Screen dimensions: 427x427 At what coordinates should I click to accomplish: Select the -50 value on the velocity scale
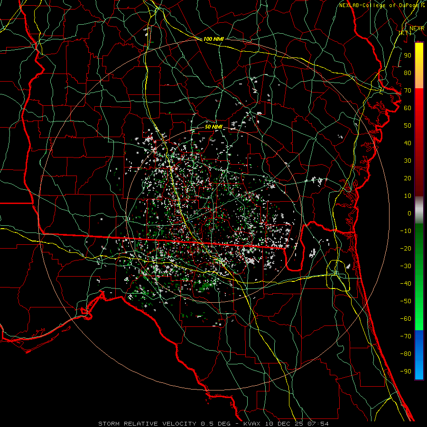click(x=406, y=301)
